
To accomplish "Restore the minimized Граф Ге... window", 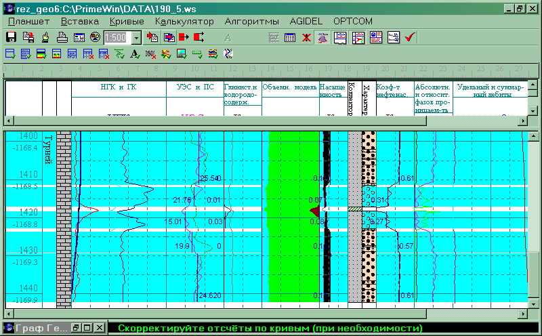I will tap(76, 327).
